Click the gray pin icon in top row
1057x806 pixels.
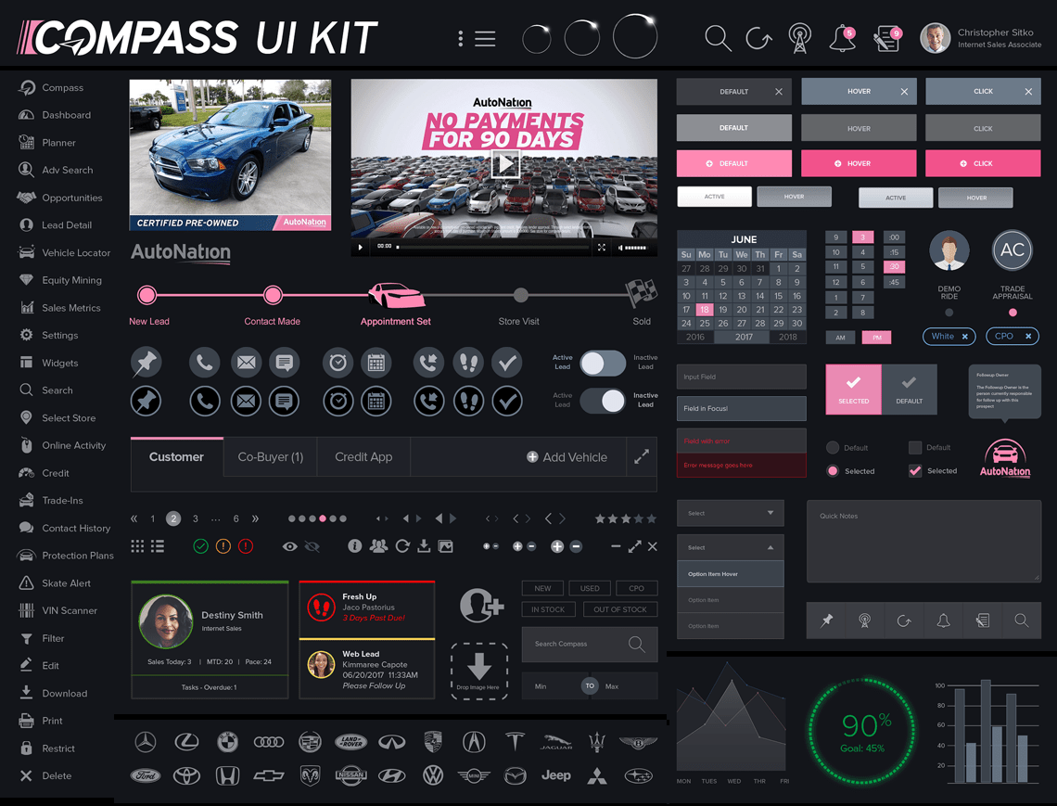point(146,363)
